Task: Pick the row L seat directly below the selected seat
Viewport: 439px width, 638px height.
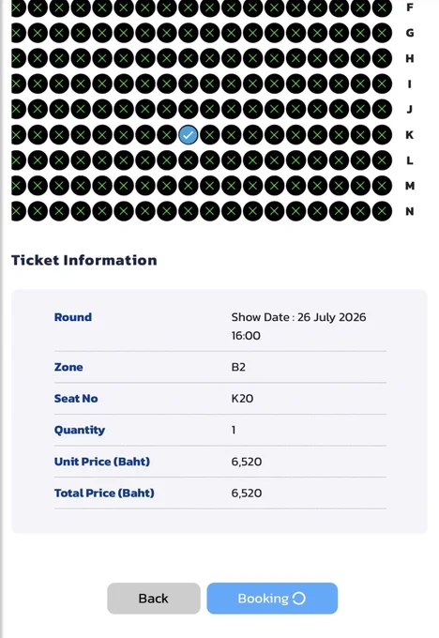Action: pyautogui.click(x=188, y=160)
